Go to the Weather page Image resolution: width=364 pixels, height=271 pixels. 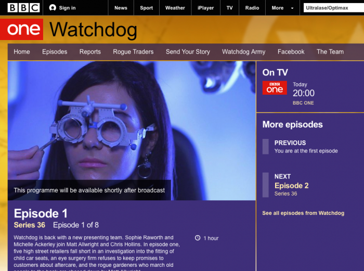pyautogui.click(x=175, y=8)
